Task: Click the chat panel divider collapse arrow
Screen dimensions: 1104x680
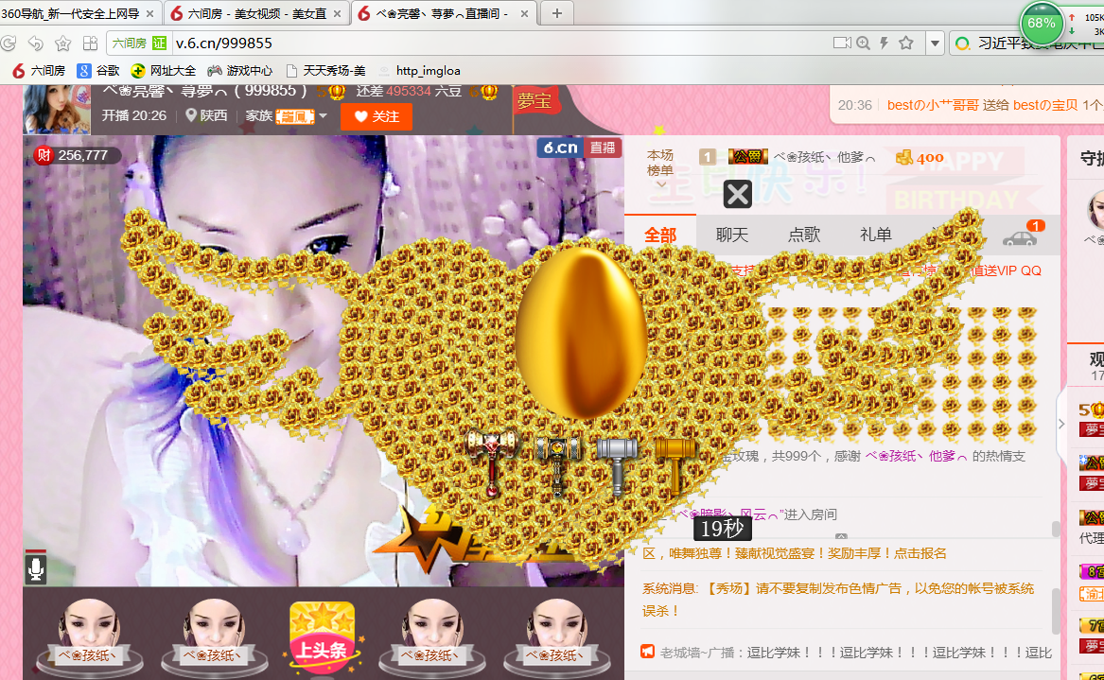Action: 841,536
